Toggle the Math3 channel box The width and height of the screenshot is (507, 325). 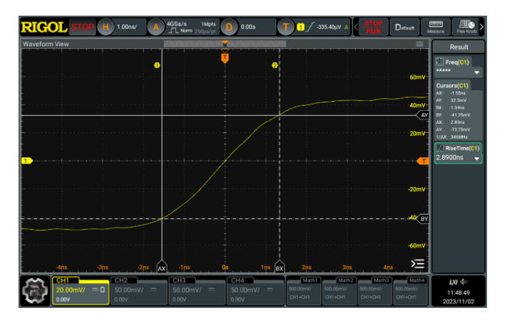(375, 290)
